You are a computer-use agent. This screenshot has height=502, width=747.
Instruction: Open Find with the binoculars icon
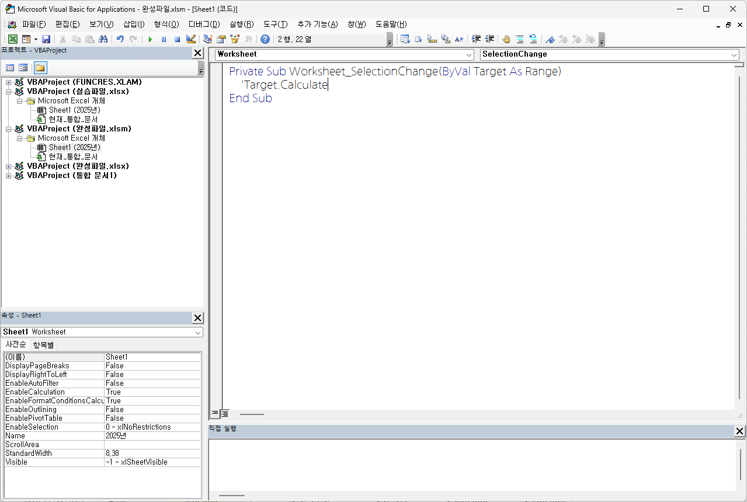tap(103, 39)
